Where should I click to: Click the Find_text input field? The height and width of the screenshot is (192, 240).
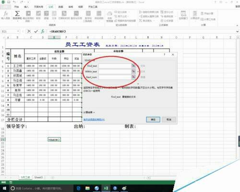115,66
